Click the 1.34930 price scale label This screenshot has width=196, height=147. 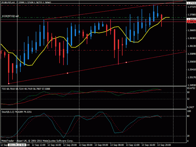pos(192,85)
